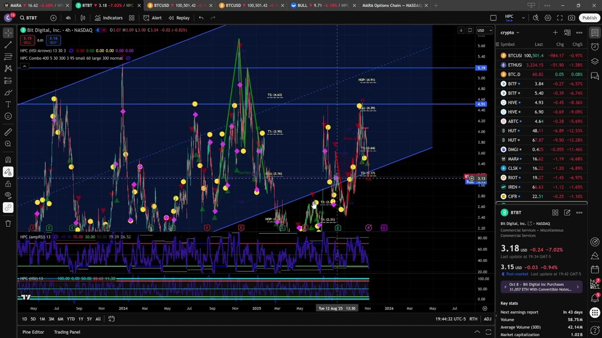The height and width of the screenshot is (338, 602).
Task: Enter fullscreen mode
Action: (560, 18)
